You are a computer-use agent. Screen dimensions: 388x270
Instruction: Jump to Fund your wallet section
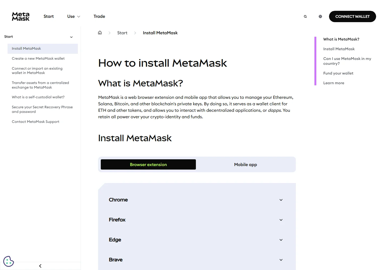click(338, 73)
